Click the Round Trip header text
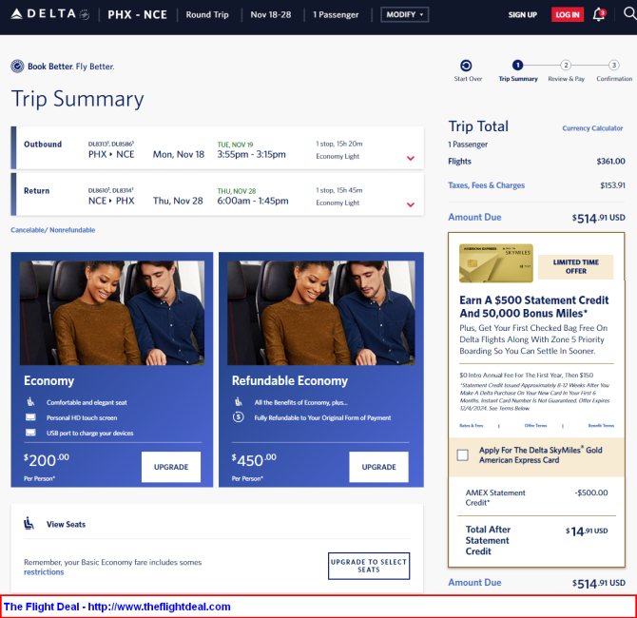The image size is (637, 618). click(207, 14)
